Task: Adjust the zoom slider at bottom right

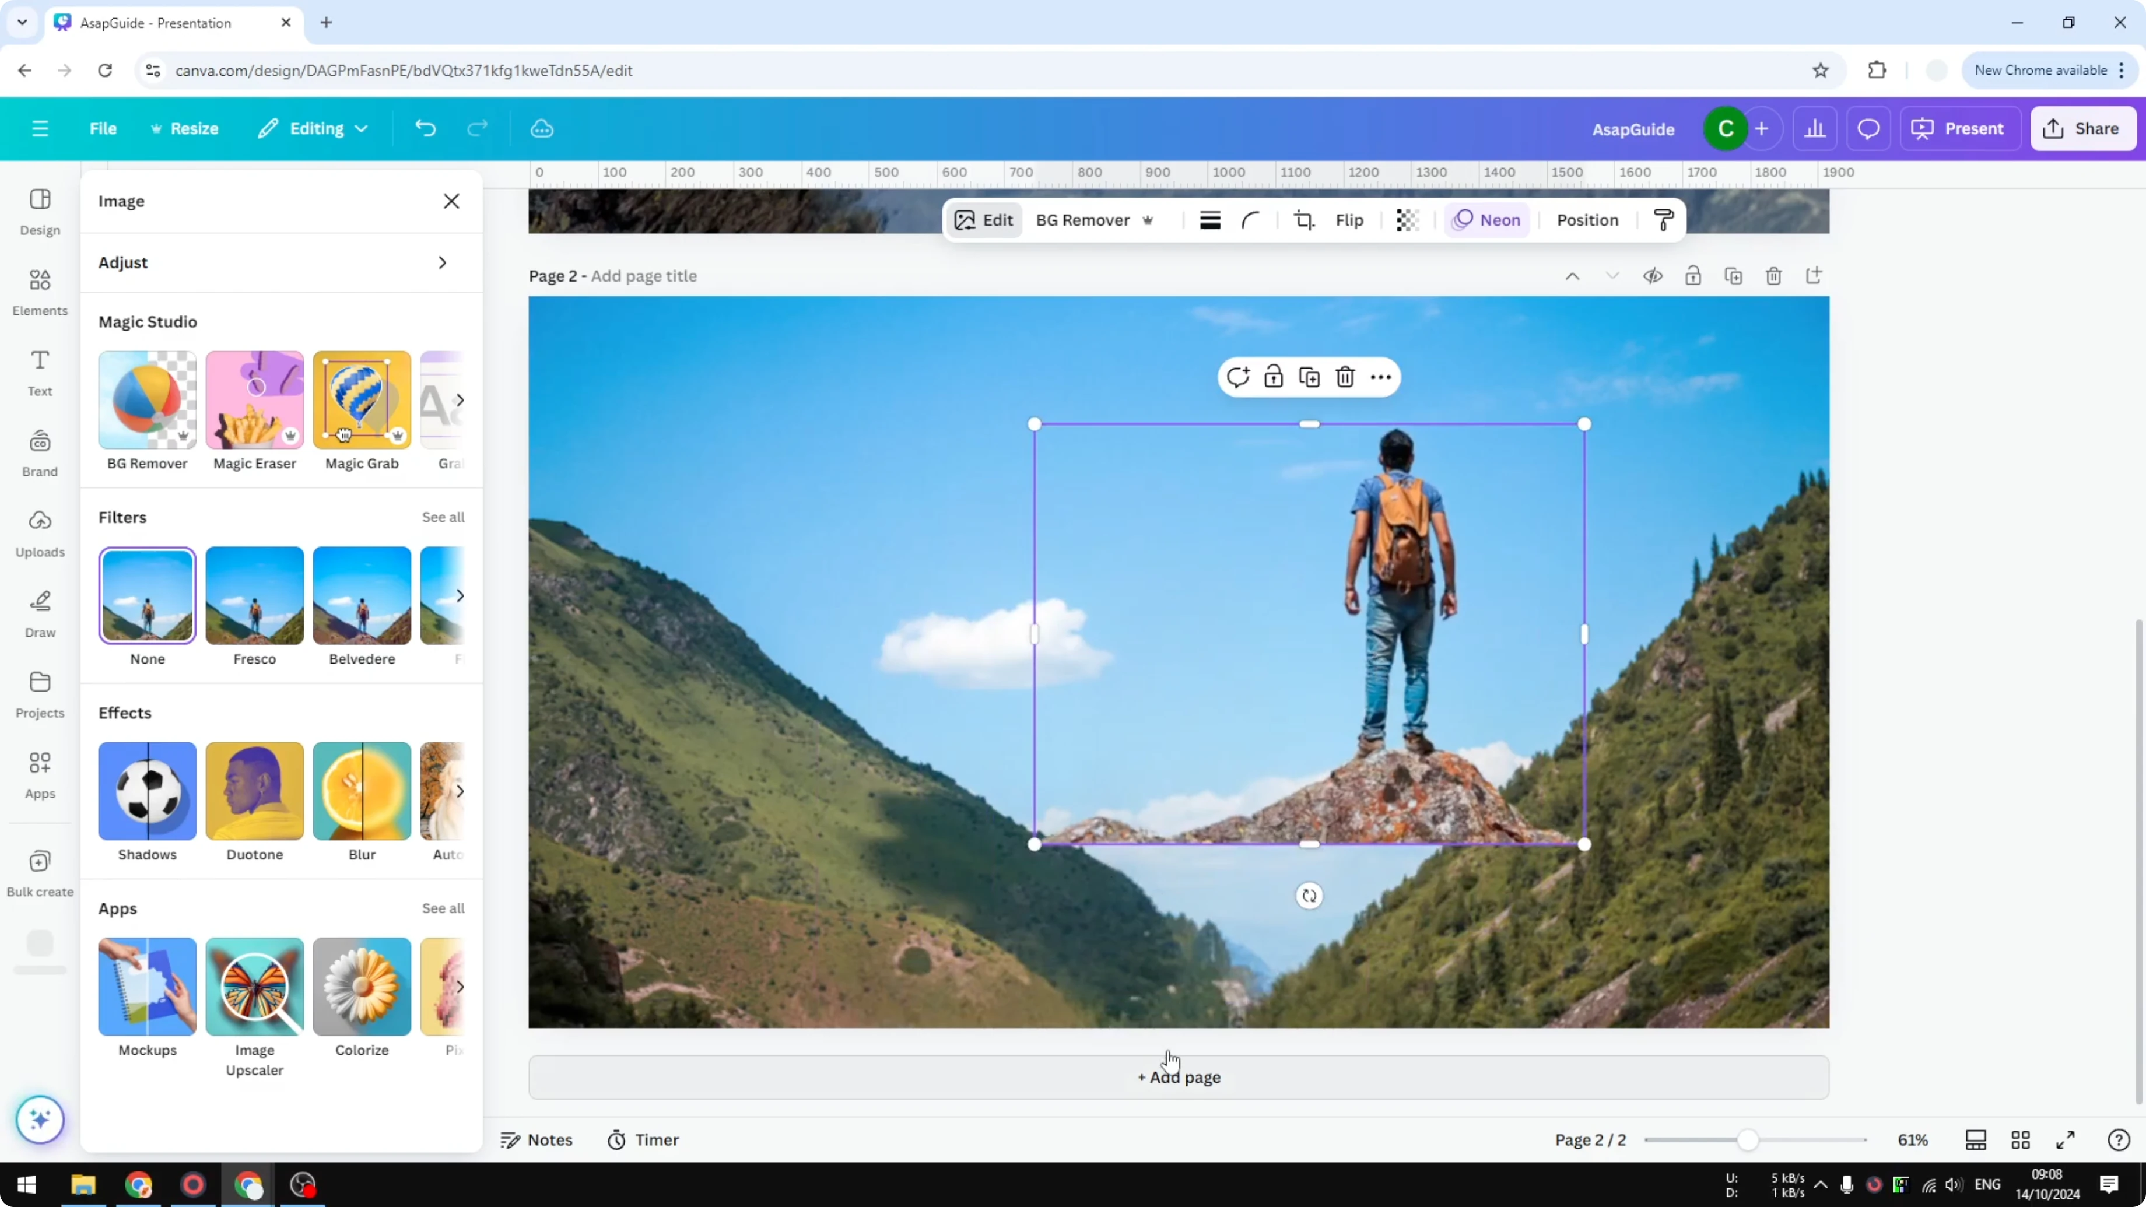Action: tap(1750, 1139)
